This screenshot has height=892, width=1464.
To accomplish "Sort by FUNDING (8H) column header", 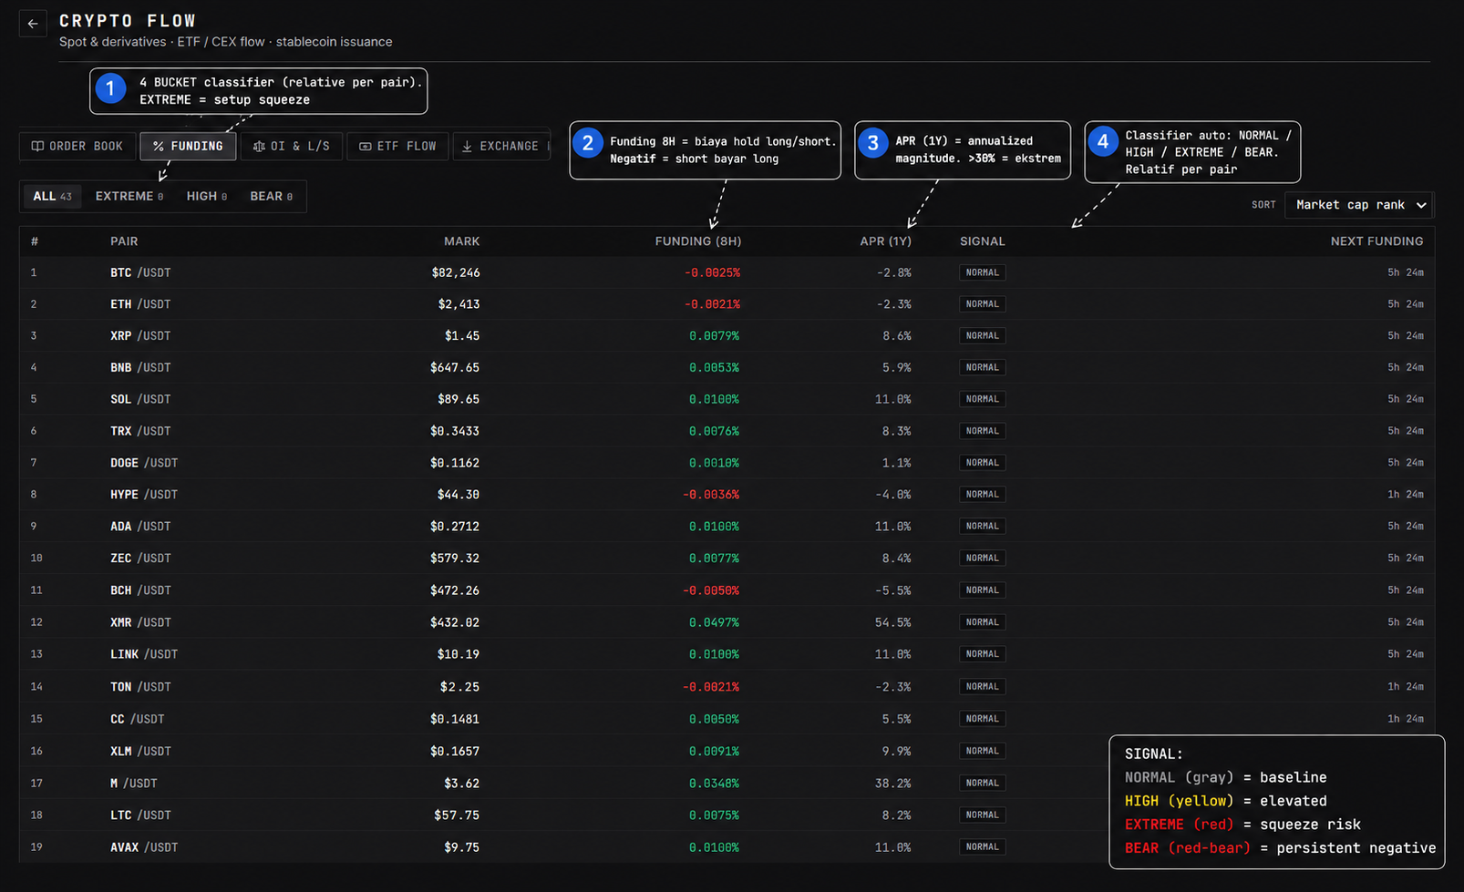I will tap(697, 241).
